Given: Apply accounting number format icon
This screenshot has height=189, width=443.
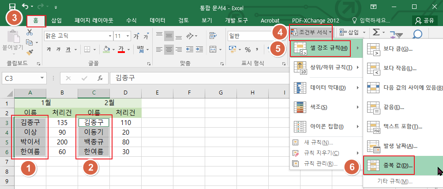Looking at the screenshot, I should (232, 49).
